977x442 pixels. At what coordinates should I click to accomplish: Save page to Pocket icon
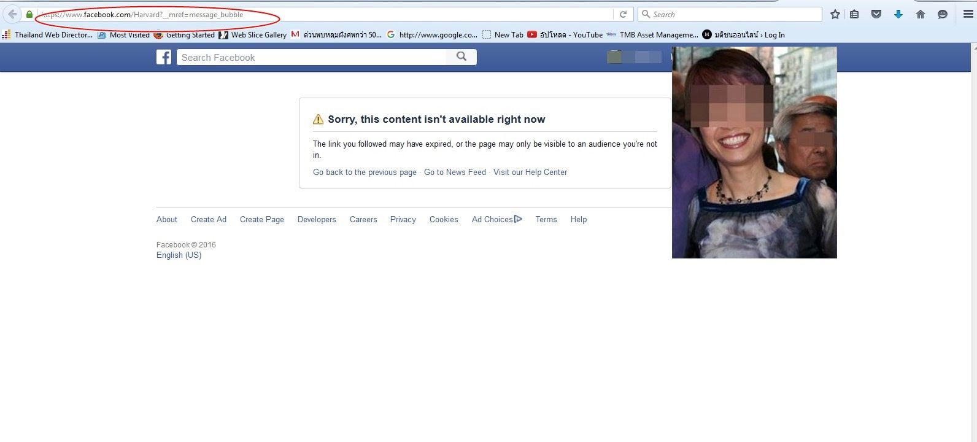point(876,14)
